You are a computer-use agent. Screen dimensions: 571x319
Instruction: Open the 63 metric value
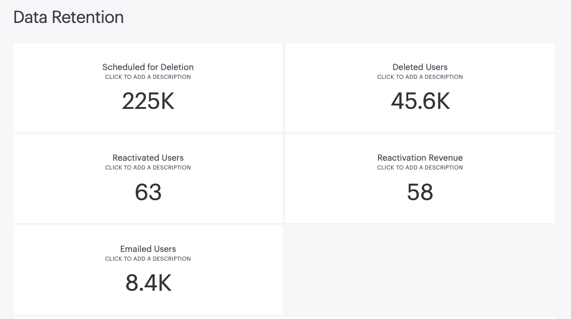148,192
